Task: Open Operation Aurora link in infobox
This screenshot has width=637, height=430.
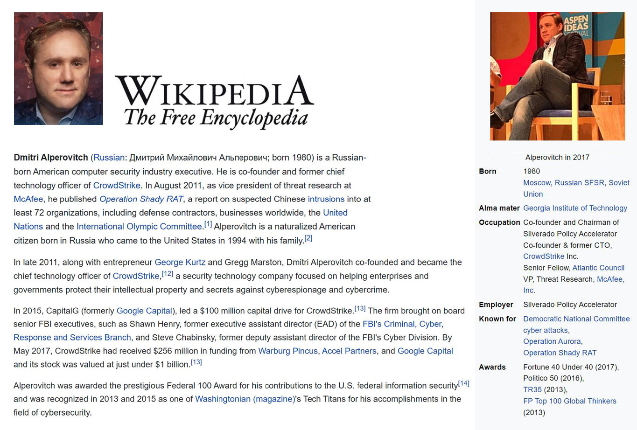Action: pyautogui.click(x=552, y=341)
